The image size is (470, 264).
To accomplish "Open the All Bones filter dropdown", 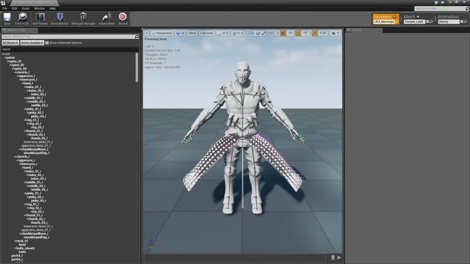I will pyautogui.click(x=10, y=43).
